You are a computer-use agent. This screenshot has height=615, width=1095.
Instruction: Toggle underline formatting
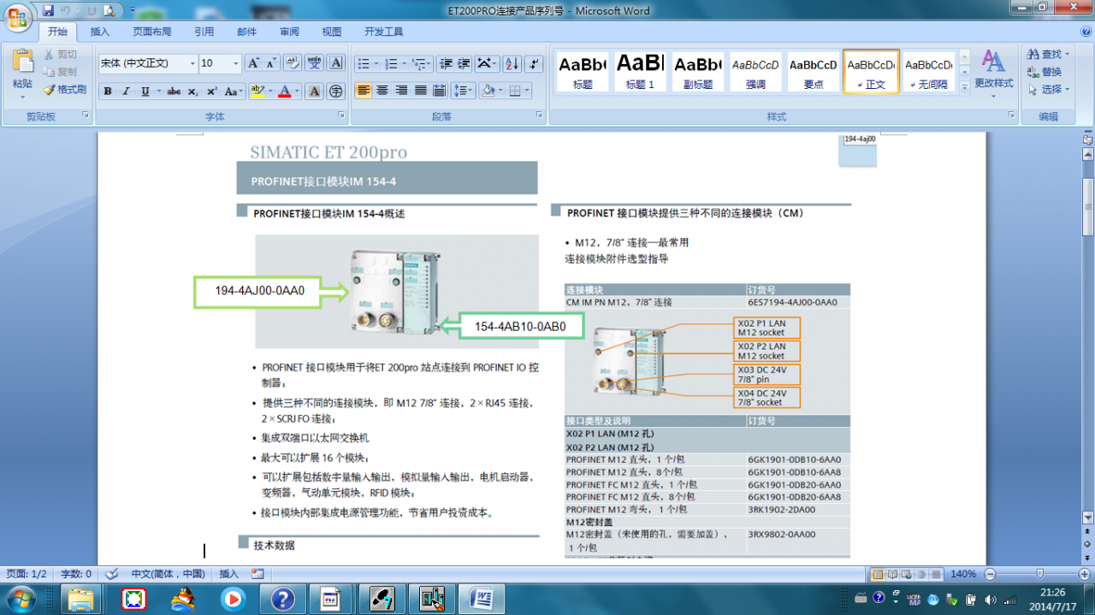(145, 91)
